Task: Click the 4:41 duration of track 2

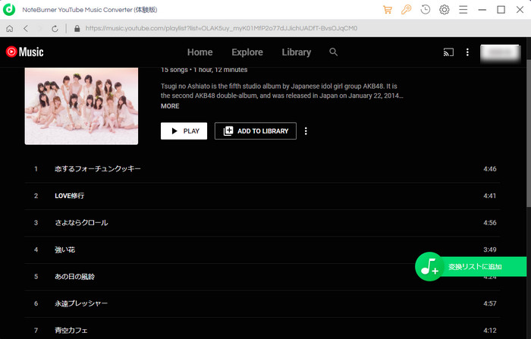Action: click(x=490, y=196)
